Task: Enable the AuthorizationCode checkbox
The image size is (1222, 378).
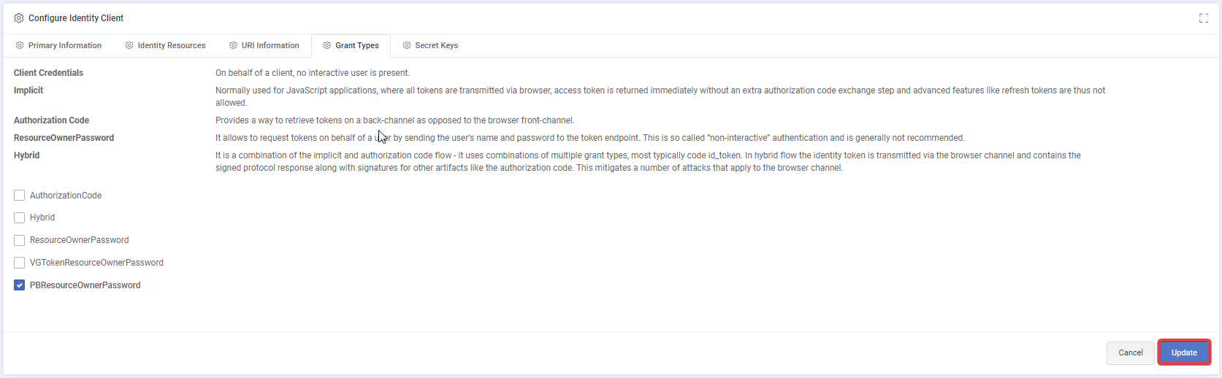Action: coord(20,196)
